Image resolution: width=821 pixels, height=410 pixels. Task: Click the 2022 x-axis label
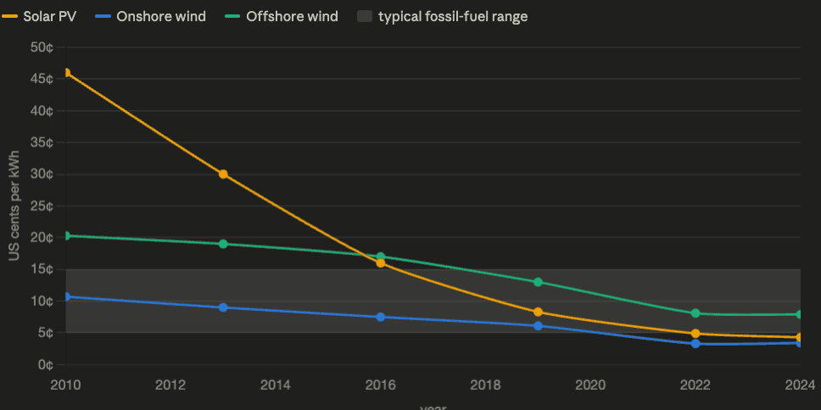[x=695, y=385]
